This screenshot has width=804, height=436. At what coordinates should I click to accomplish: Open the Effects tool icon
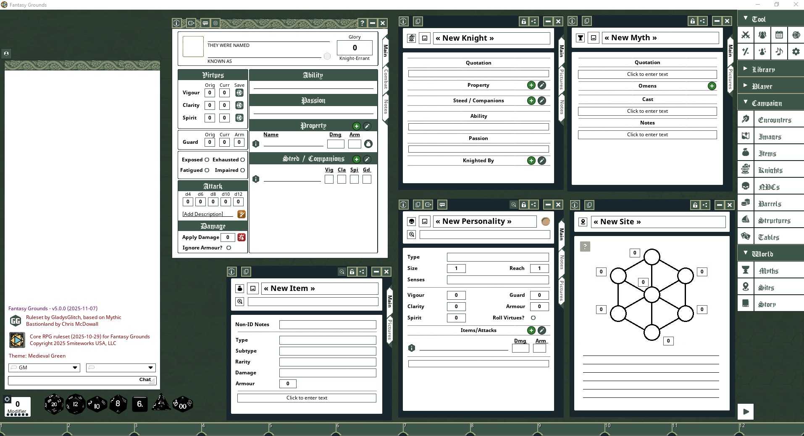(762, 52)
